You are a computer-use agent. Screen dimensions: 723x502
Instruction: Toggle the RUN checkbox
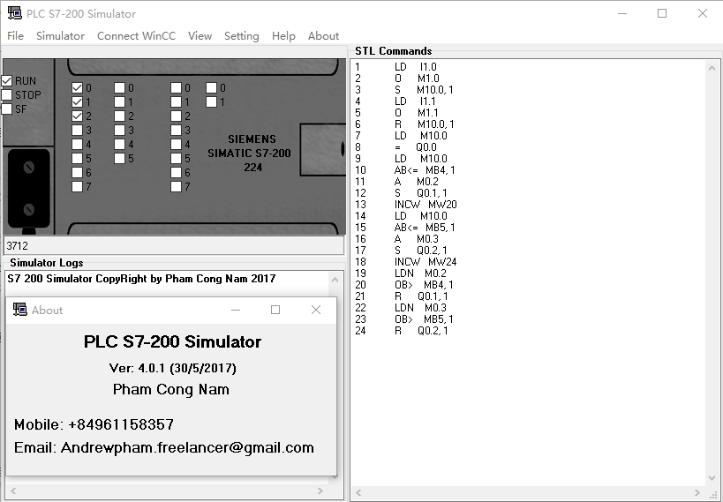(x=7, y=80)
